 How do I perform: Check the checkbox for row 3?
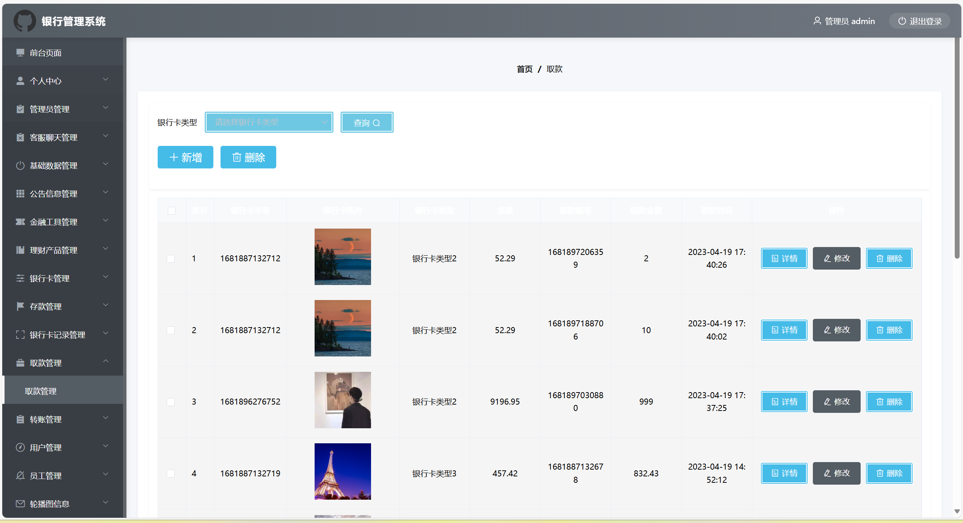[x=170, y=402]
